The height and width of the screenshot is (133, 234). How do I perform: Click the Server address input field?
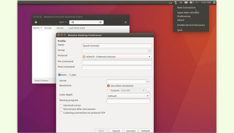(126, 81)
